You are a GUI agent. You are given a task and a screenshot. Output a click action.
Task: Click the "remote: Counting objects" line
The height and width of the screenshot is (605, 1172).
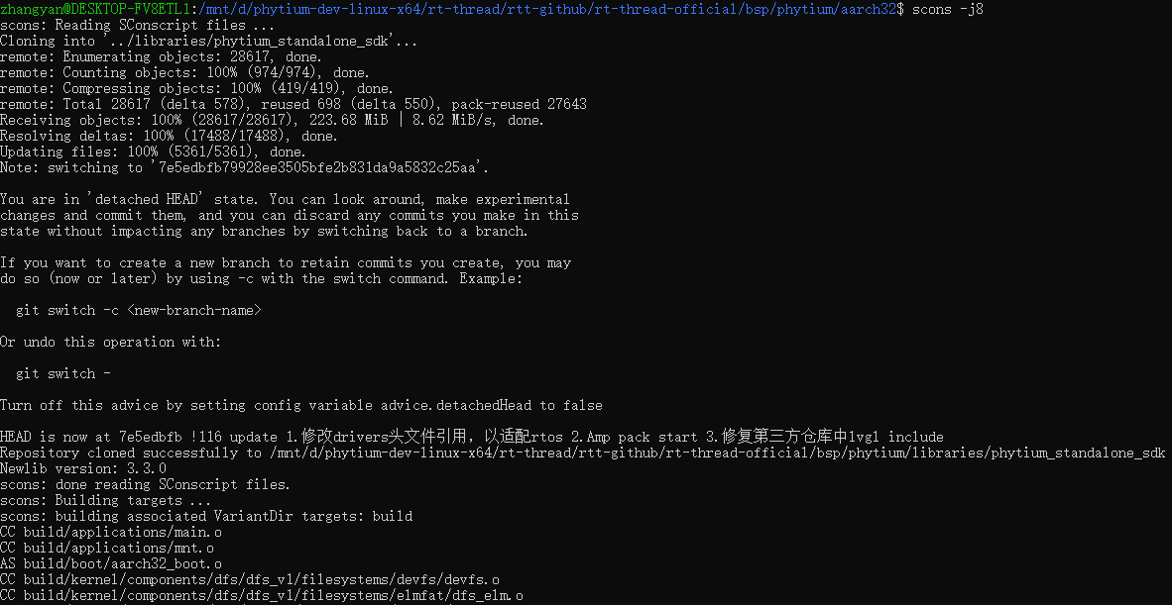click(x=184, y=72)
